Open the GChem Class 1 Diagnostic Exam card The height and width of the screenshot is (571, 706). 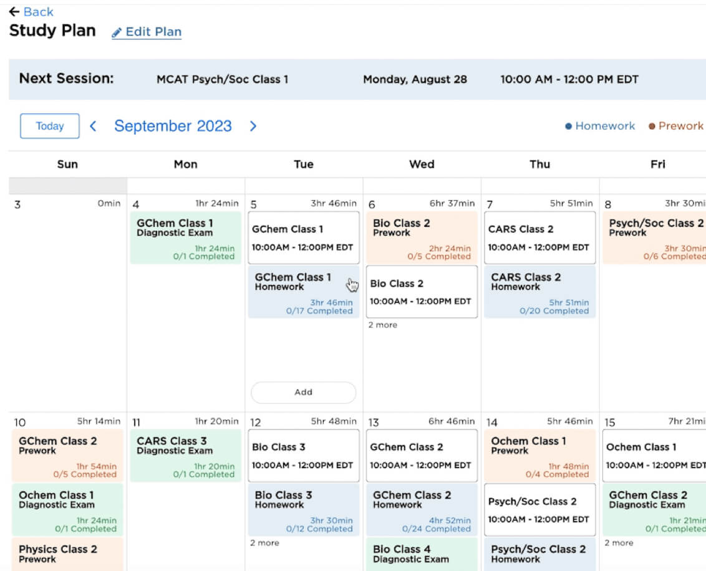[183, 238]
